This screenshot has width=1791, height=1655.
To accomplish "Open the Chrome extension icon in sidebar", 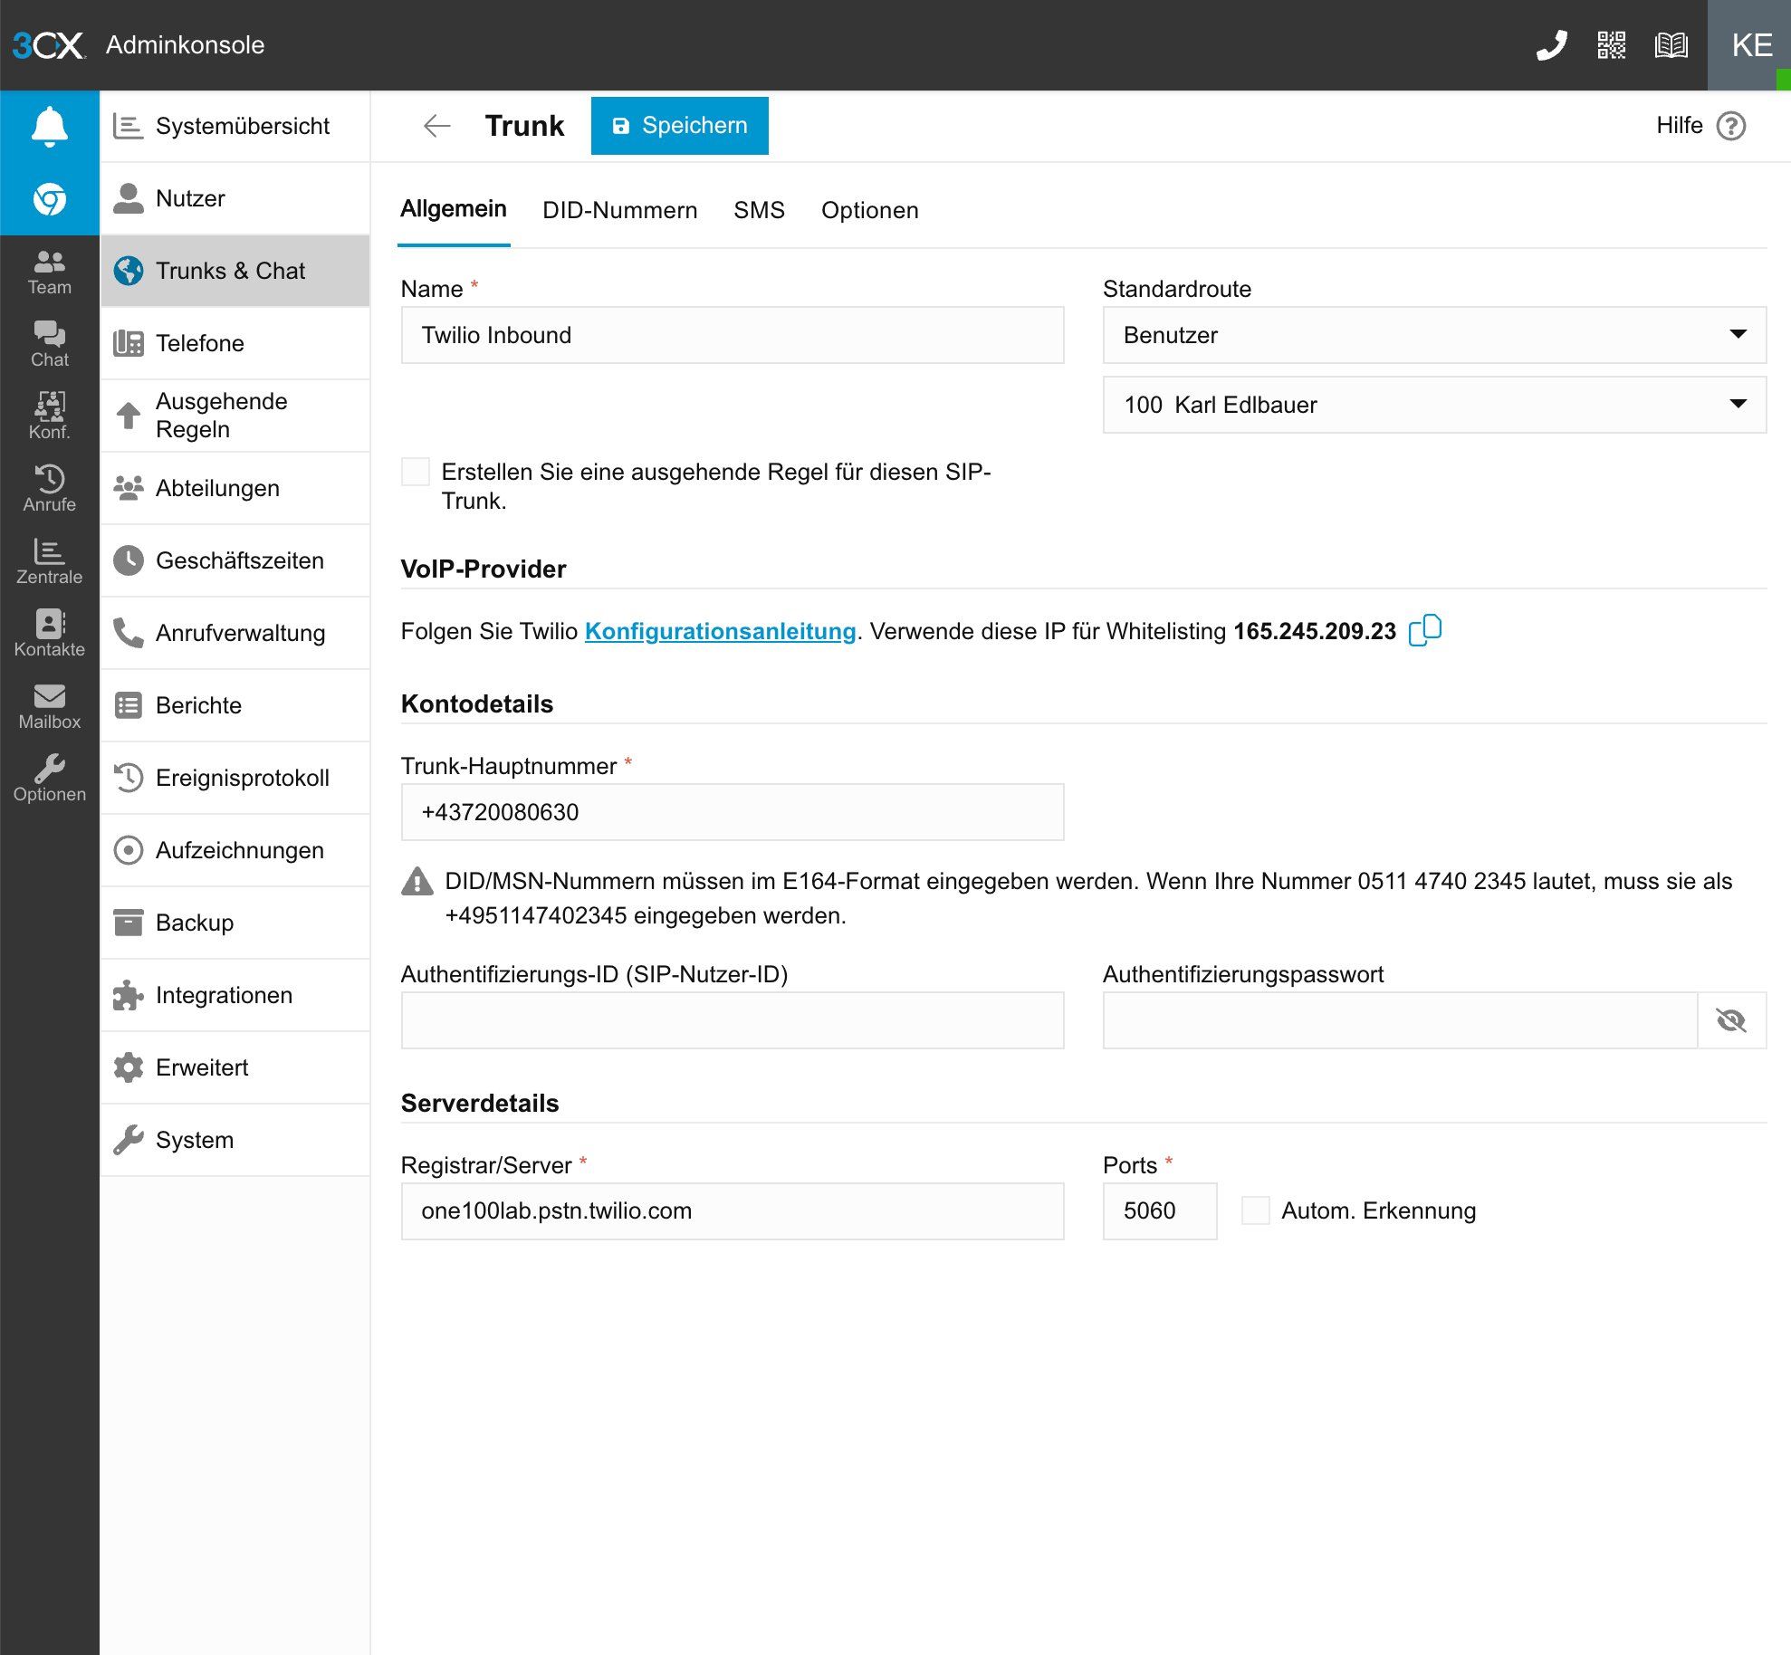I will click(50, 198).
